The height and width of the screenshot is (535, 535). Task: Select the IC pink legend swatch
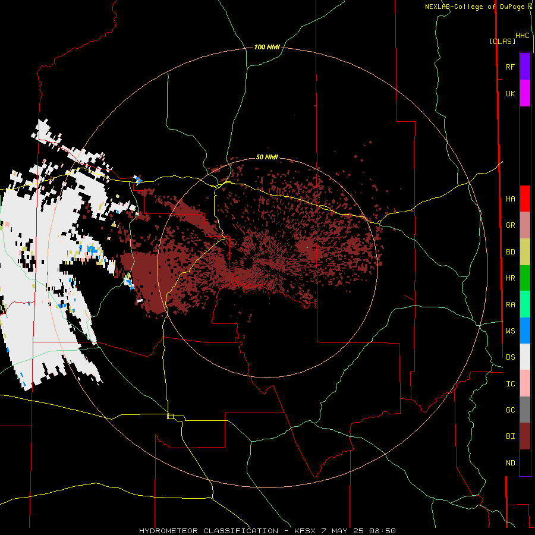pyautogui.click(x=525, y=383)
